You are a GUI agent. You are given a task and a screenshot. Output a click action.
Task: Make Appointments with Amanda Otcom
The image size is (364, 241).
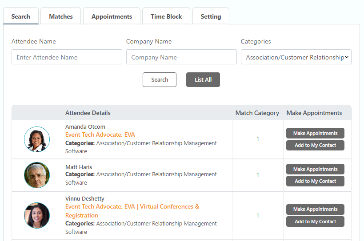315,133
